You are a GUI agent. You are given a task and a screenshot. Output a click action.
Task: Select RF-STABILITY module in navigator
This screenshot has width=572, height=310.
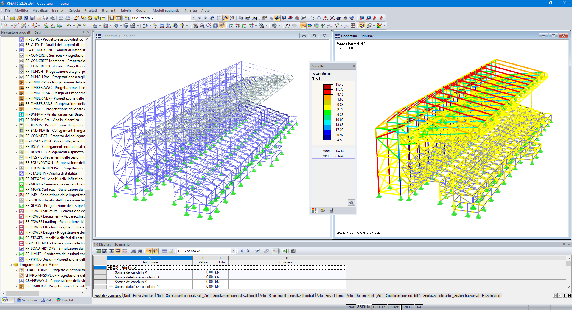click(51, 173)
